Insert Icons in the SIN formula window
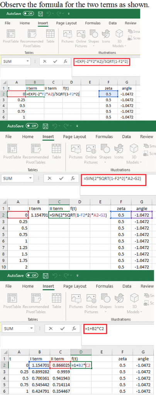The width and height of the screenshot is (156, 395). pyautogui.click(x=119, y=152)
